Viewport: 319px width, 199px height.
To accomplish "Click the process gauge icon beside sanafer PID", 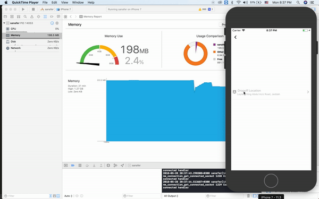I will click(52, 23).
